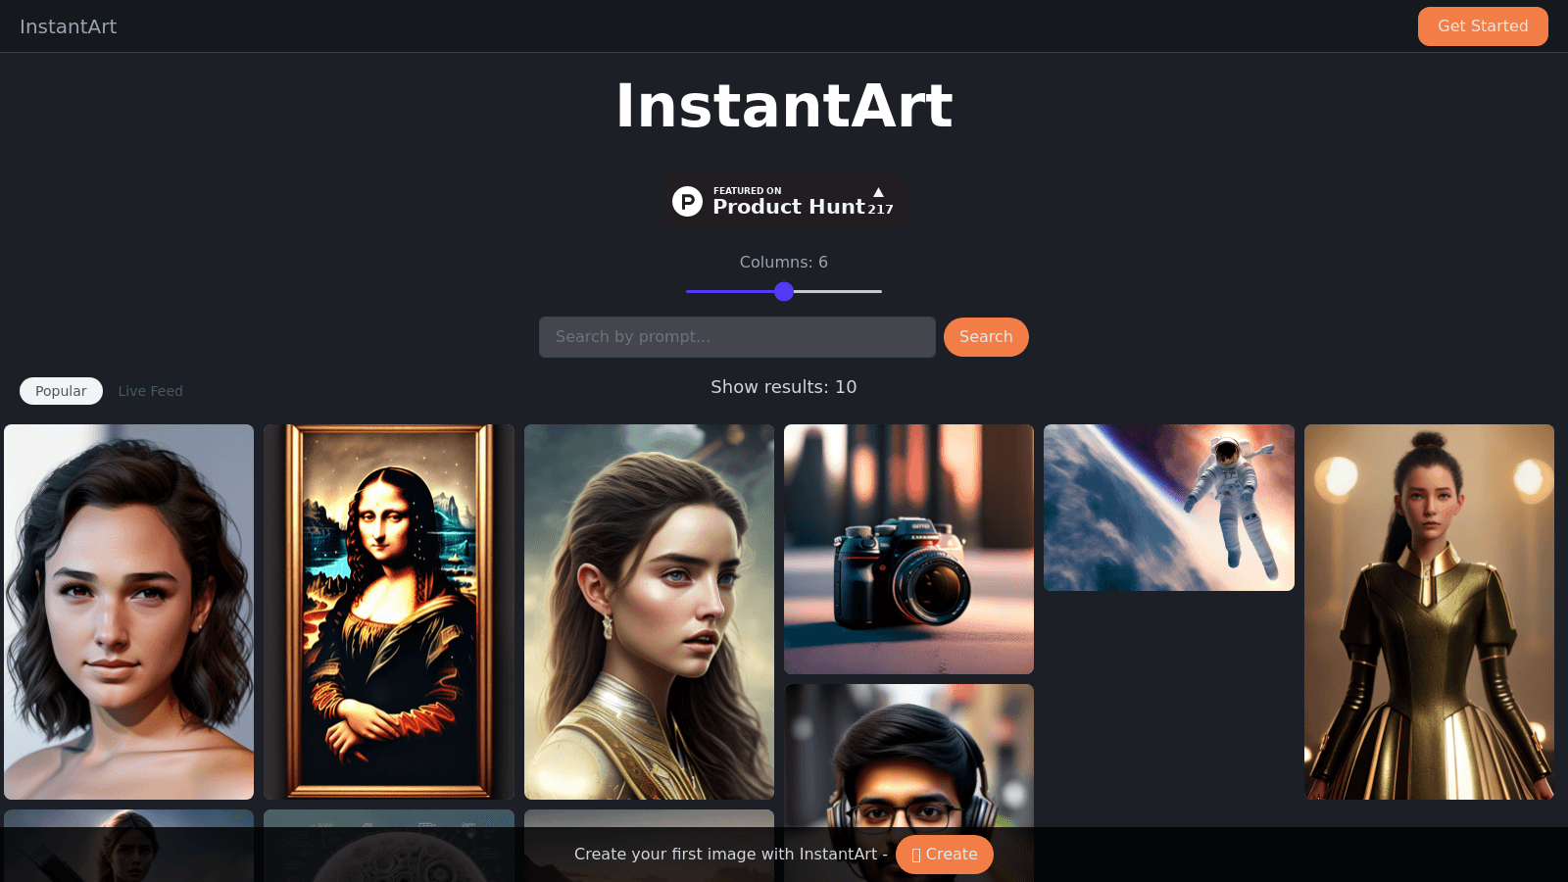The height and width of the screenshot is (882, 1568).
Task: Click the 217 upvote count
Action: pyautogui.click(x=880, y=209)
